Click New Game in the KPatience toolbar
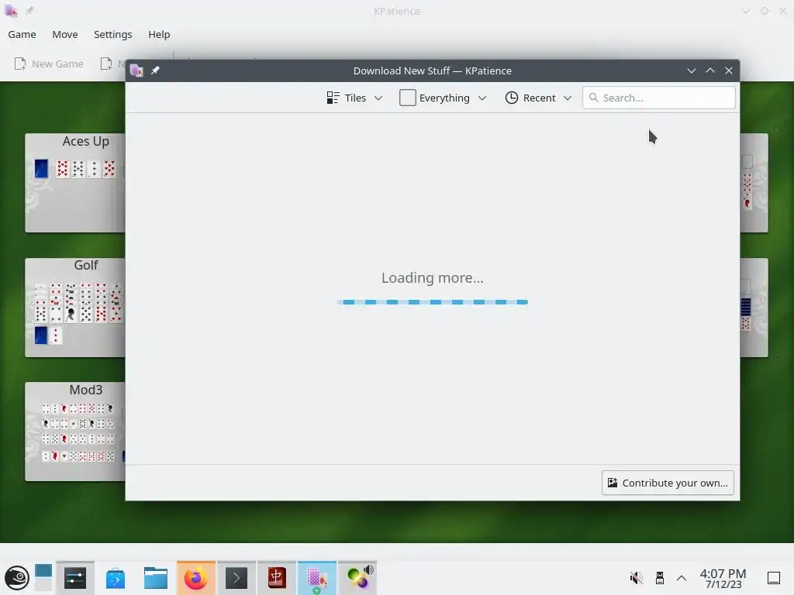 pyautogui.click(x=49, y=64)
